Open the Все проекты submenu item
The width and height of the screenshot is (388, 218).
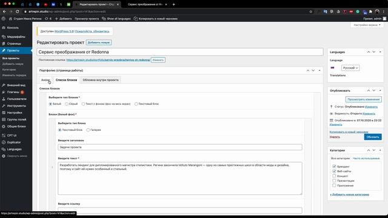click(11, 58)
